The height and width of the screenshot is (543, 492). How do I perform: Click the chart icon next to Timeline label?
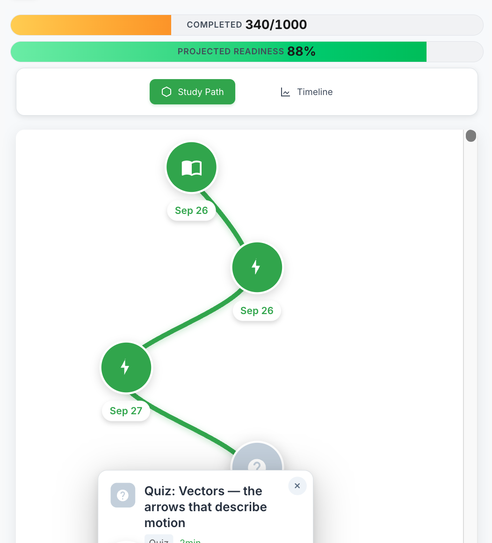(285, 92)
